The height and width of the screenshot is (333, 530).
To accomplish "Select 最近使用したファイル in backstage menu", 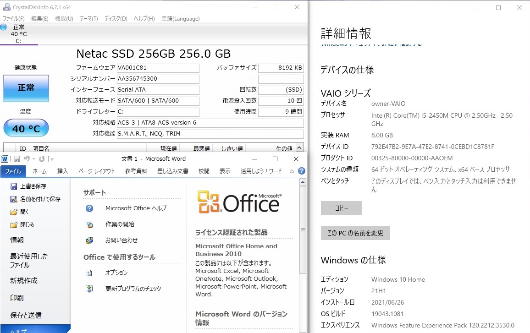I will click(29, 261).
